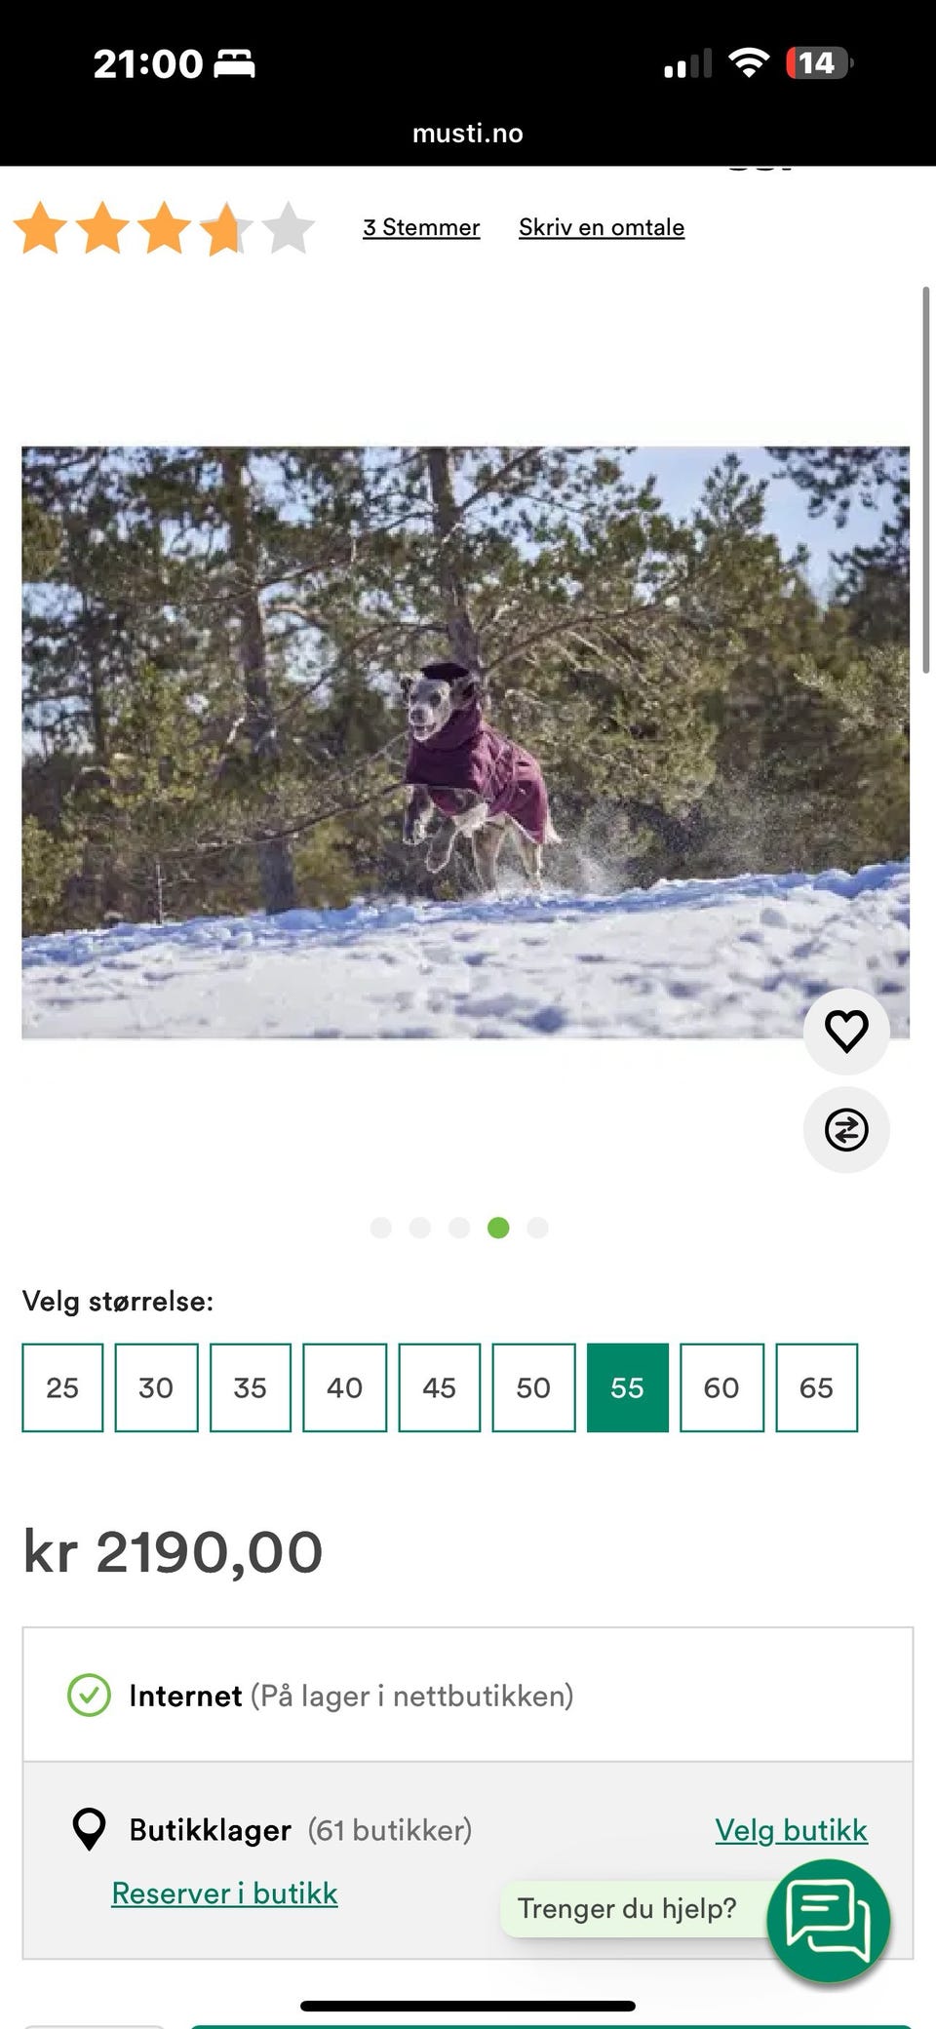Pick size 65
This screenshot has height=2029, width=936.
(816, 1387)
